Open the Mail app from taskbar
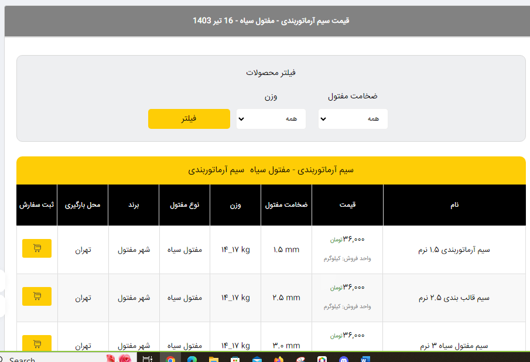The image size is (530, 362). 257,358
